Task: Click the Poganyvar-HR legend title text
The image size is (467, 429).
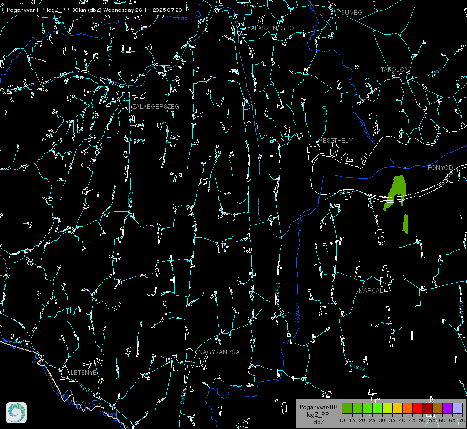Action: point(318,407)
